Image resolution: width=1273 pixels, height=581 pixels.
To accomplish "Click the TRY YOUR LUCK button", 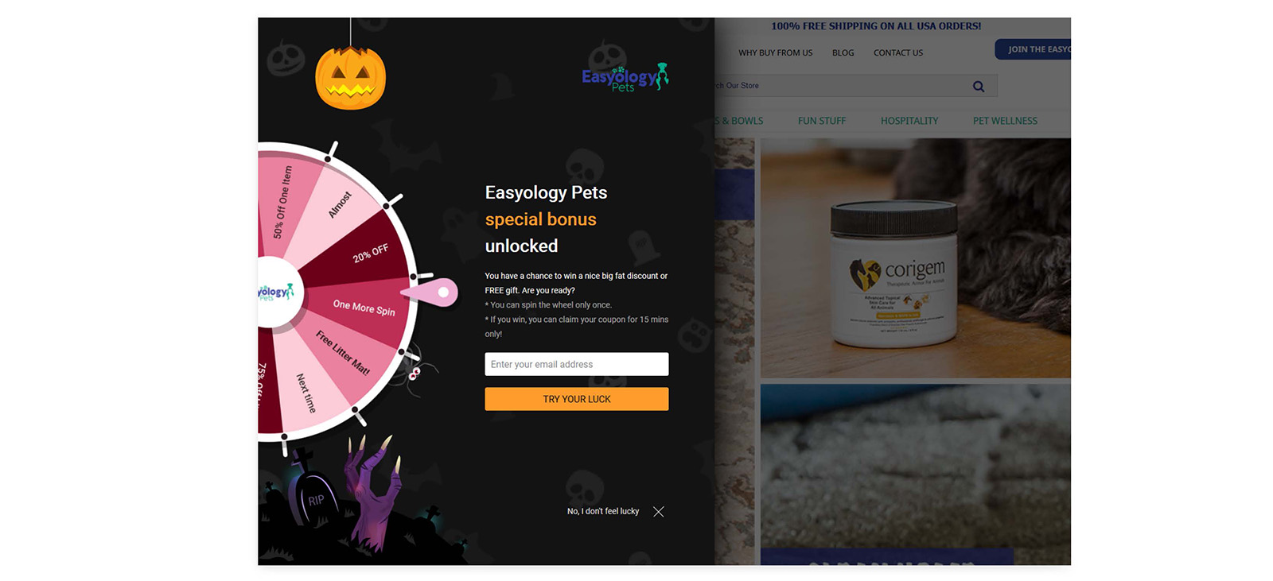I will [x=577, y=399].
